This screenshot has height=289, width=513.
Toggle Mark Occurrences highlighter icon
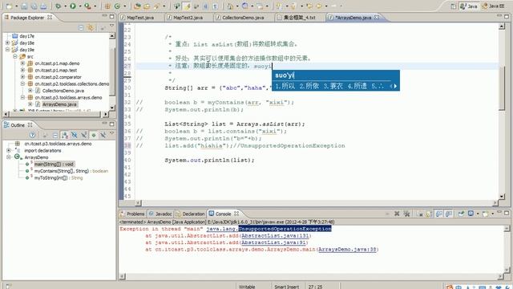click(187, 6)
